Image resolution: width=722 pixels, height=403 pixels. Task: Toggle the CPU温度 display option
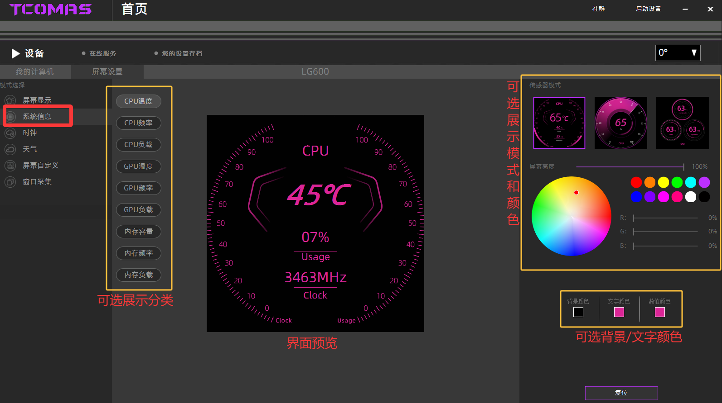tap(139, 101)
